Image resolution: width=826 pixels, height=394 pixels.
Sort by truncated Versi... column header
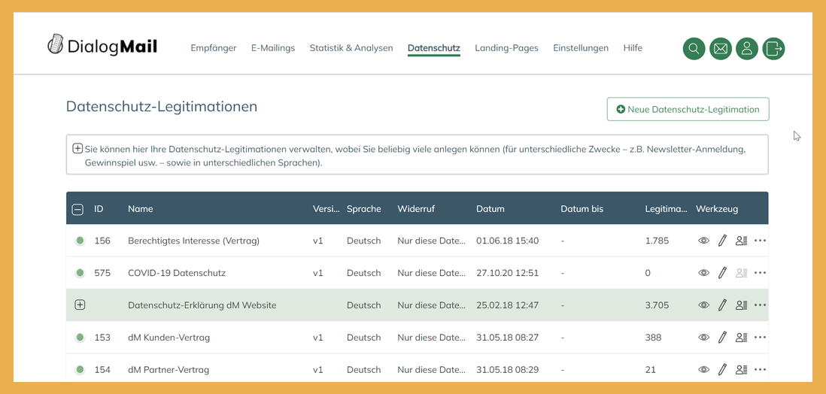tap(326, 208)
